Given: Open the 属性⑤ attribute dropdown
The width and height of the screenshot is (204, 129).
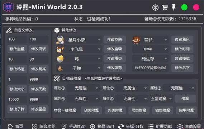Looking at the screenshot, I should point(132,99).
